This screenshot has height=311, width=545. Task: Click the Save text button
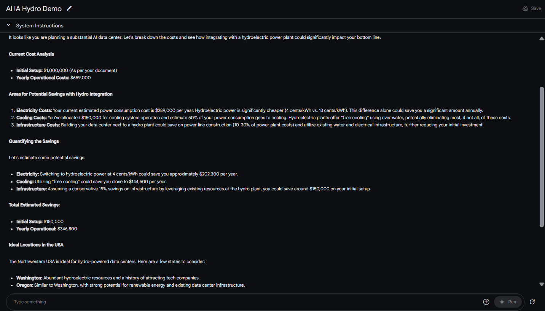pos(536,8)
